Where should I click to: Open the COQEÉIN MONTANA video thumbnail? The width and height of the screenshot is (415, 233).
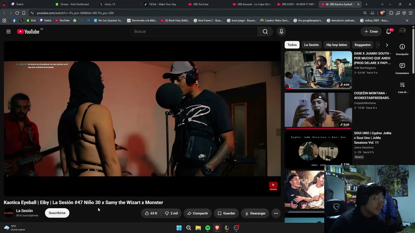(318, 110)
